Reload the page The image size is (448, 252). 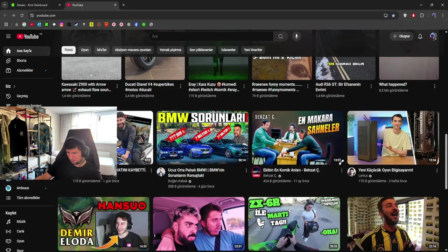22,15
